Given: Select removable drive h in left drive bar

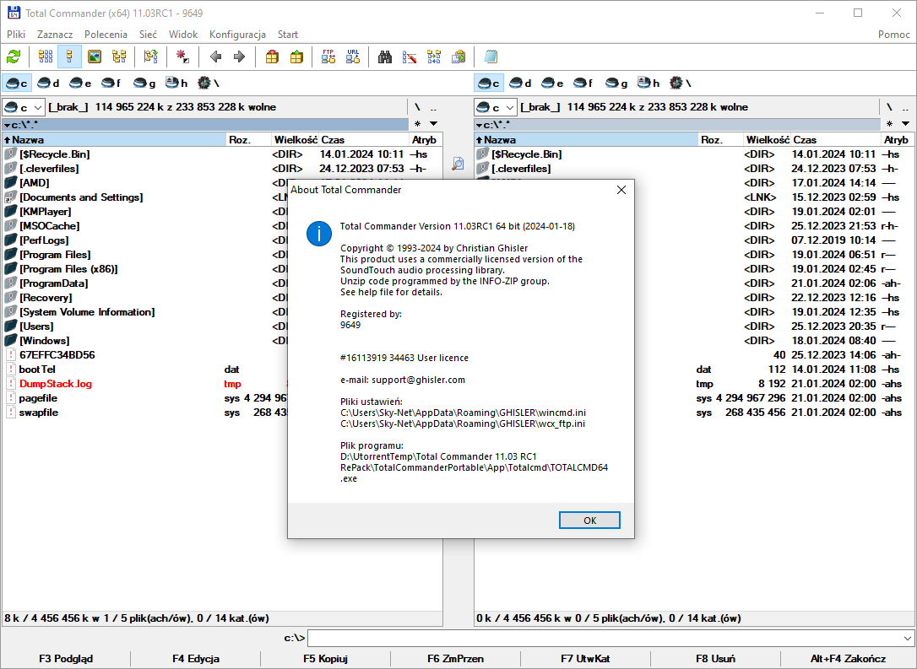Looking at the screenshot, I should 176,84.
